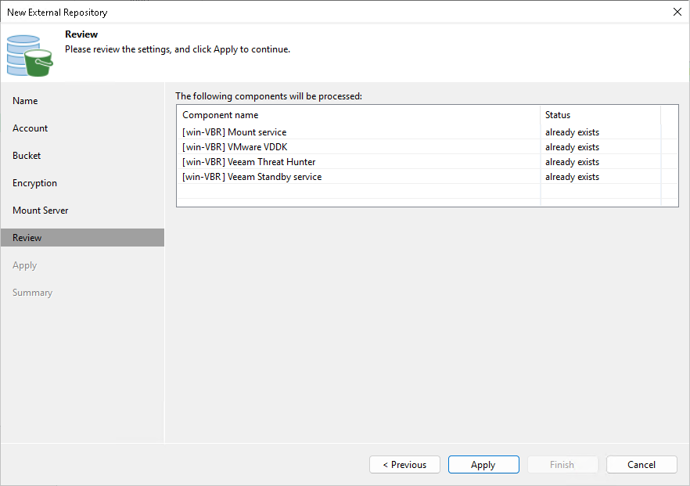Viewport: 690px width, 486px height.
Task: Select the Bucket step
Action: (27, 156)
